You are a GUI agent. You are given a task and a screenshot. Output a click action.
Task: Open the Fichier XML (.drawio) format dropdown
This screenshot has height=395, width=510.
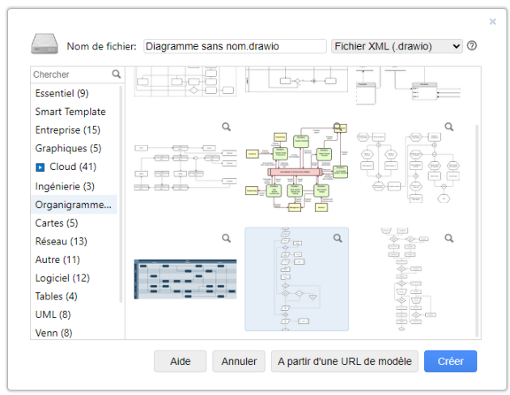397,46
